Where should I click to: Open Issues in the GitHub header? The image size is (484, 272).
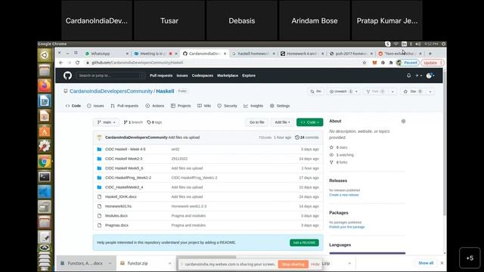coord(182,76)
